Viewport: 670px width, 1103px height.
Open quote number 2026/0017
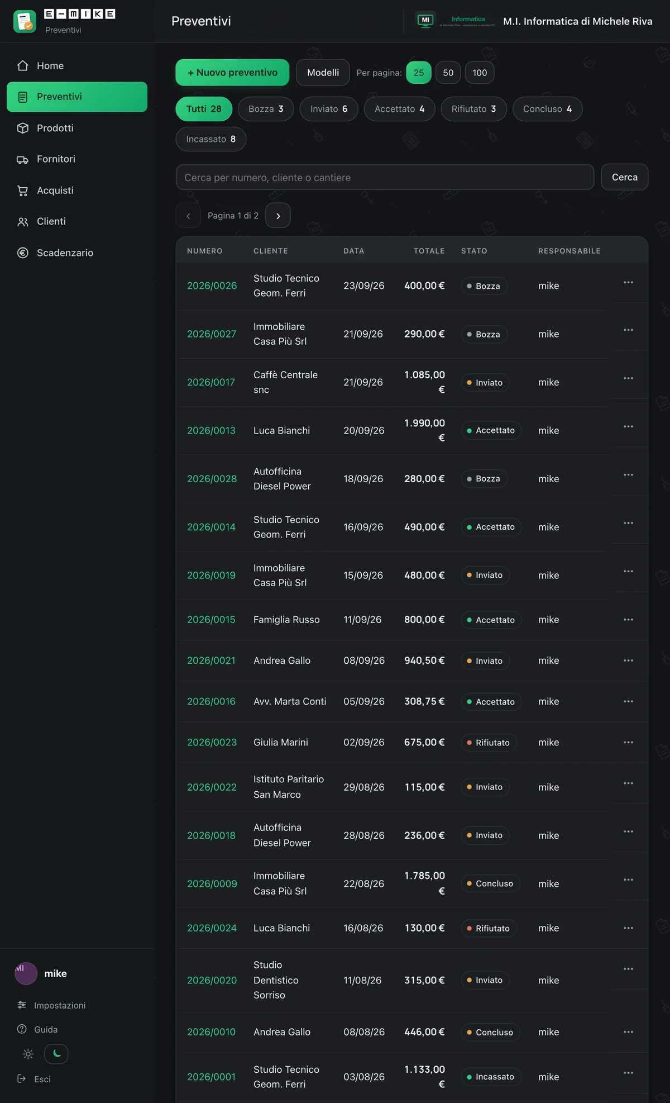211,382
